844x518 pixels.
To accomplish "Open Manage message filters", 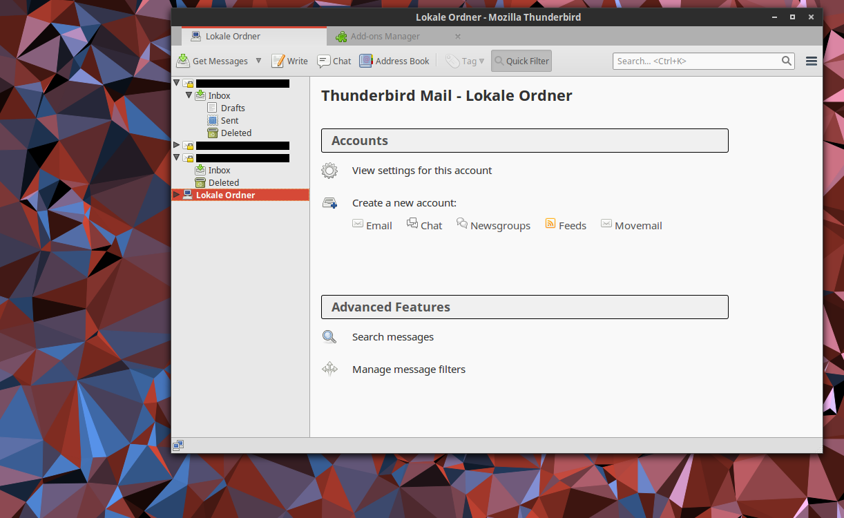I will point(409,370).
